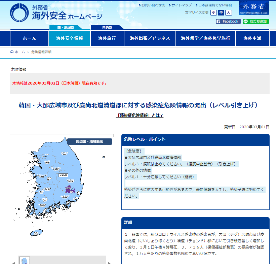This screenshot has height=264, width=276.
Task: Click the home icon in breadcrumb
Action: click(12, 52)
